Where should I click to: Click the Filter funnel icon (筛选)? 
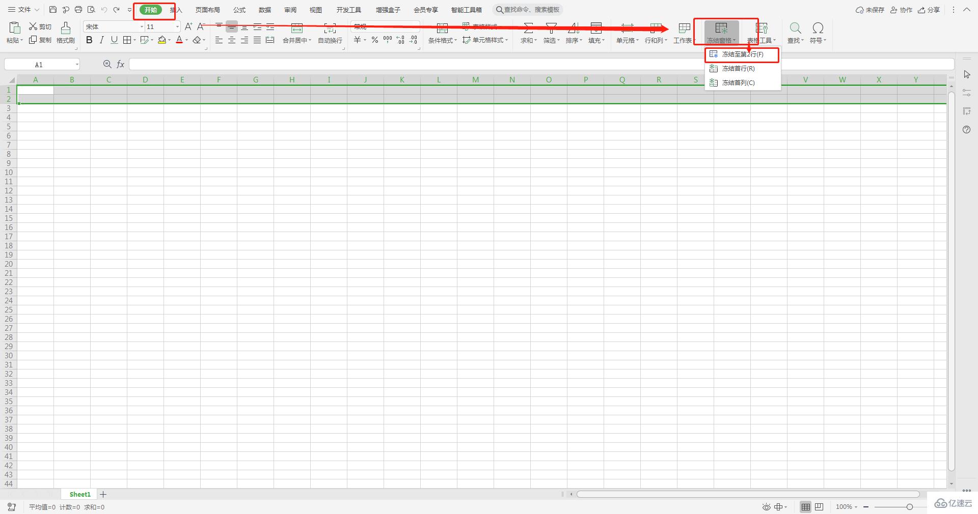551,28
